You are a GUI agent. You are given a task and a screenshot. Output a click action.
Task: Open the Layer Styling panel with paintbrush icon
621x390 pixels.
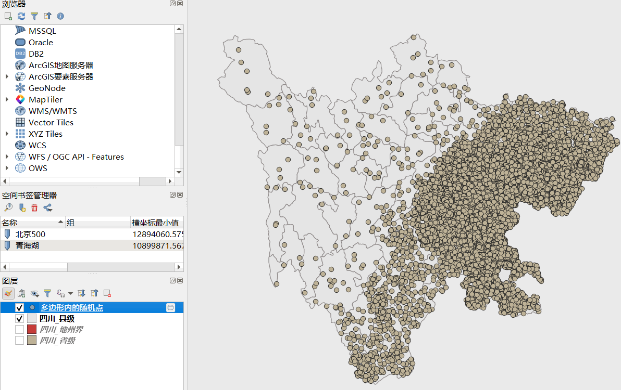(x=8, y=293)
